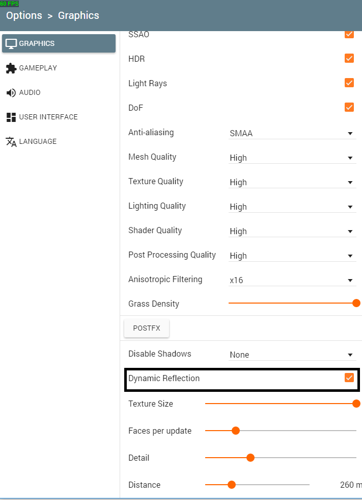Click the puzzle piece Gameplay icon
This screenshot has width=362, height=500.
click(11, 68)
